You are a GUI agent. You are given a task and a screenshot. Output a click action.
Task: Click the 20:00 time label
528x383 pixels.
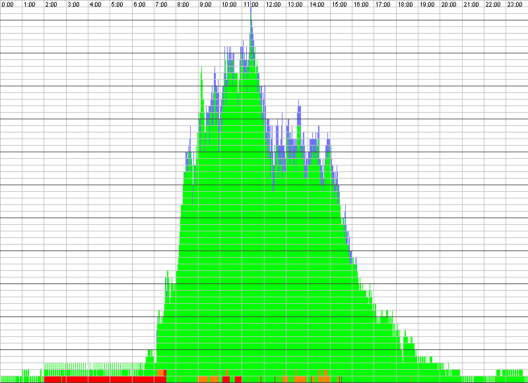pyautogui.click(x=449, y=5)
